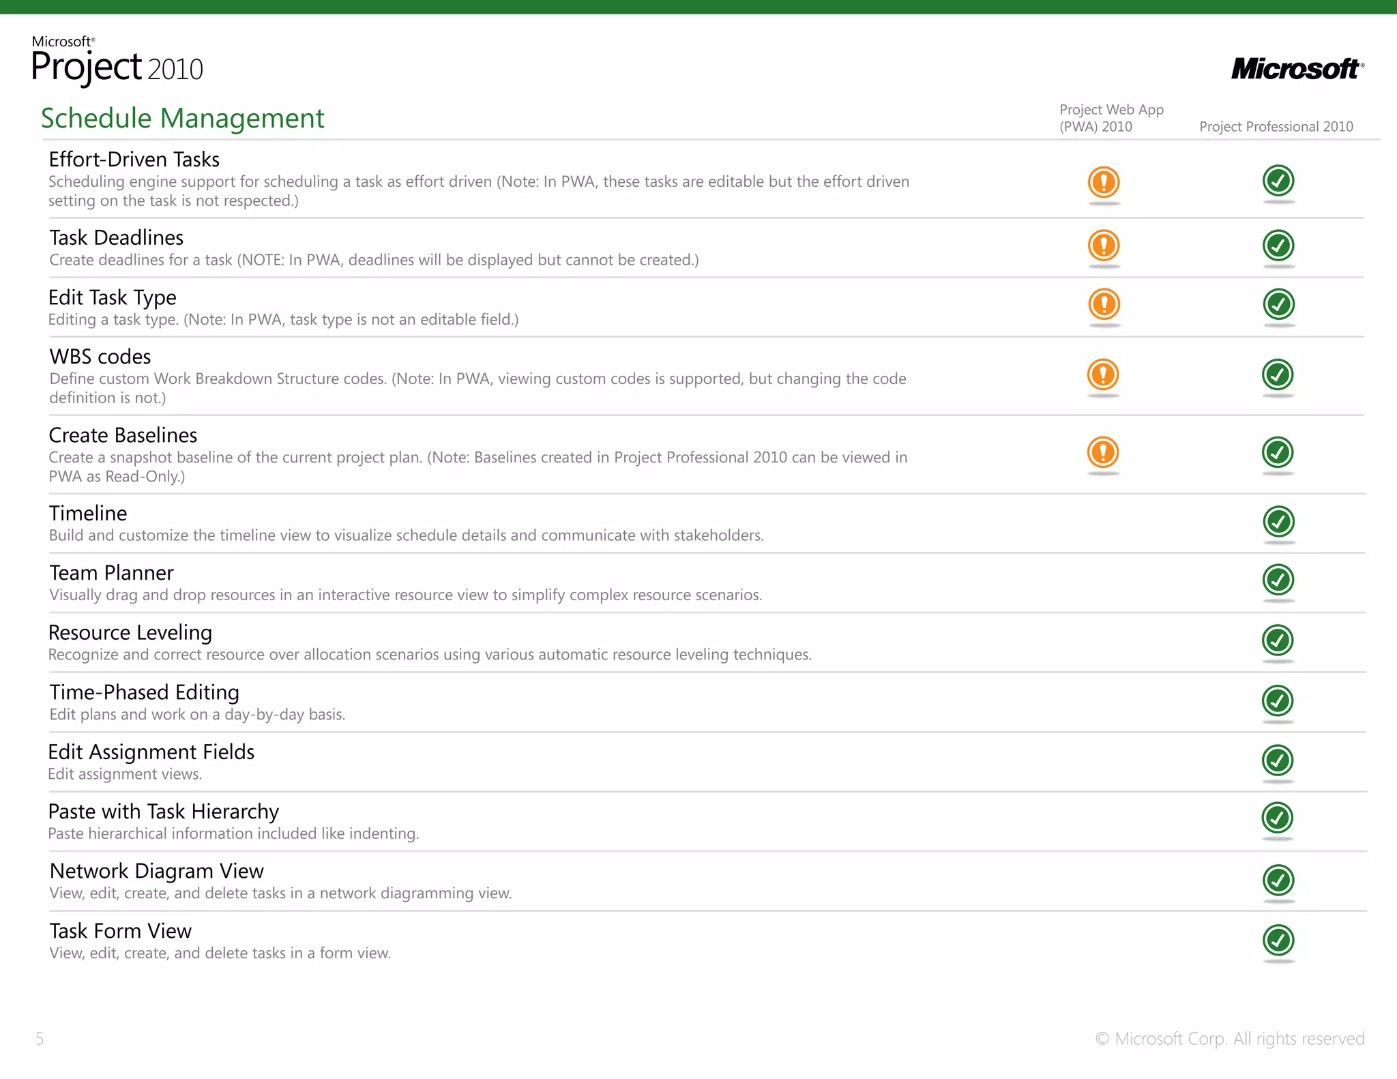Select the Time-Phased Editing title
The width and height of the screenshot is (1397, 1079).
point(145,692)
